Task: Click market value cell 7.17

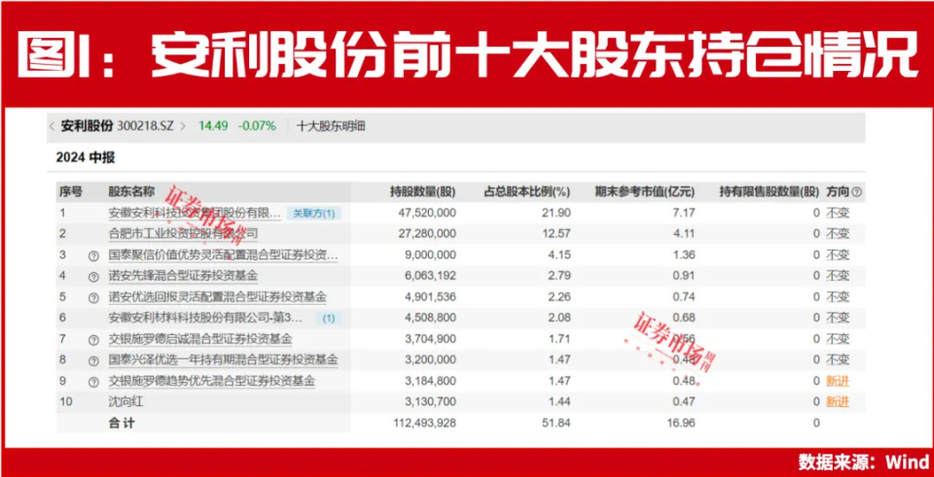Action: [685, 213]
